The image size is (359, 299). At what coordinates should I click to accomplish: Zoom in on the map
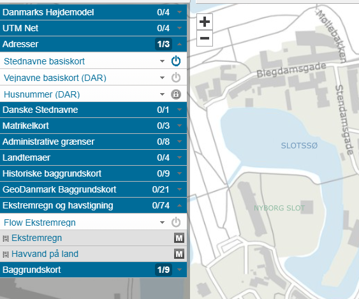tap(205, 22)
